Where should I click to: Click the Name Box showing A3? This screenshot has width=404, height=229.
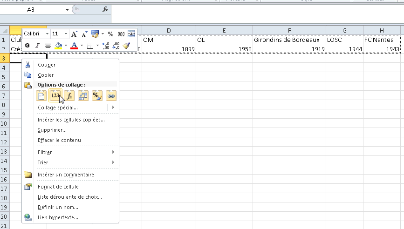[x=32, y=10]
